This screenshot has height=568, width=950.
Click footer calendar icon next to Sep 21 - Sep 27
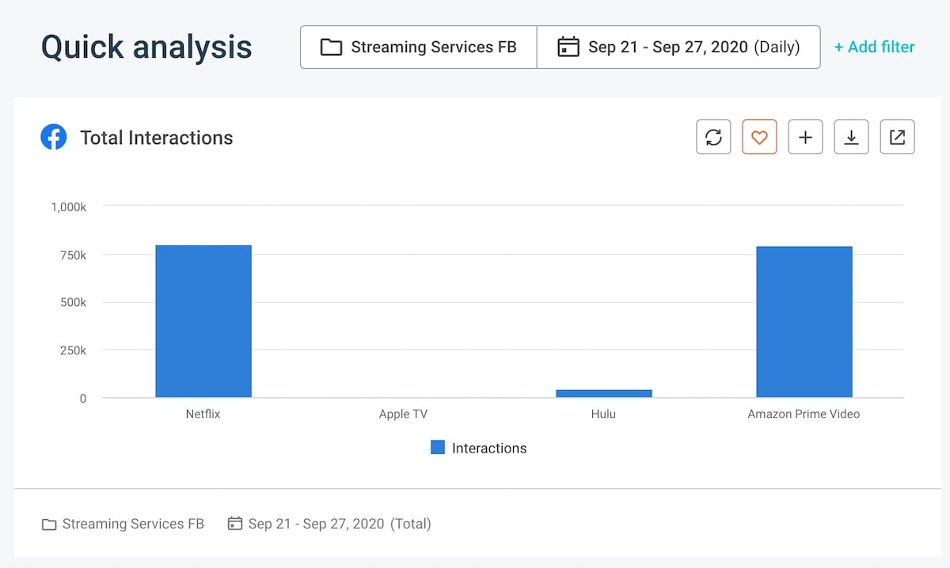coord(234,524)
